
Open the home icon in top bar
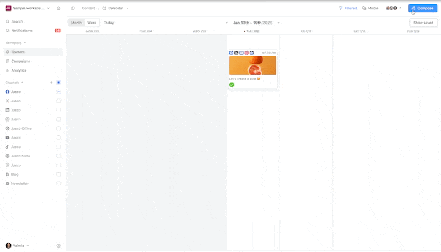coord(58,8)
